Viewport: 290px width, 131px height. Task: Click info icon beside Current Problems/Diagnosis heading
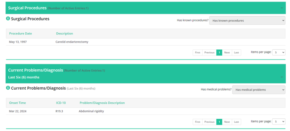coord(8,88)
